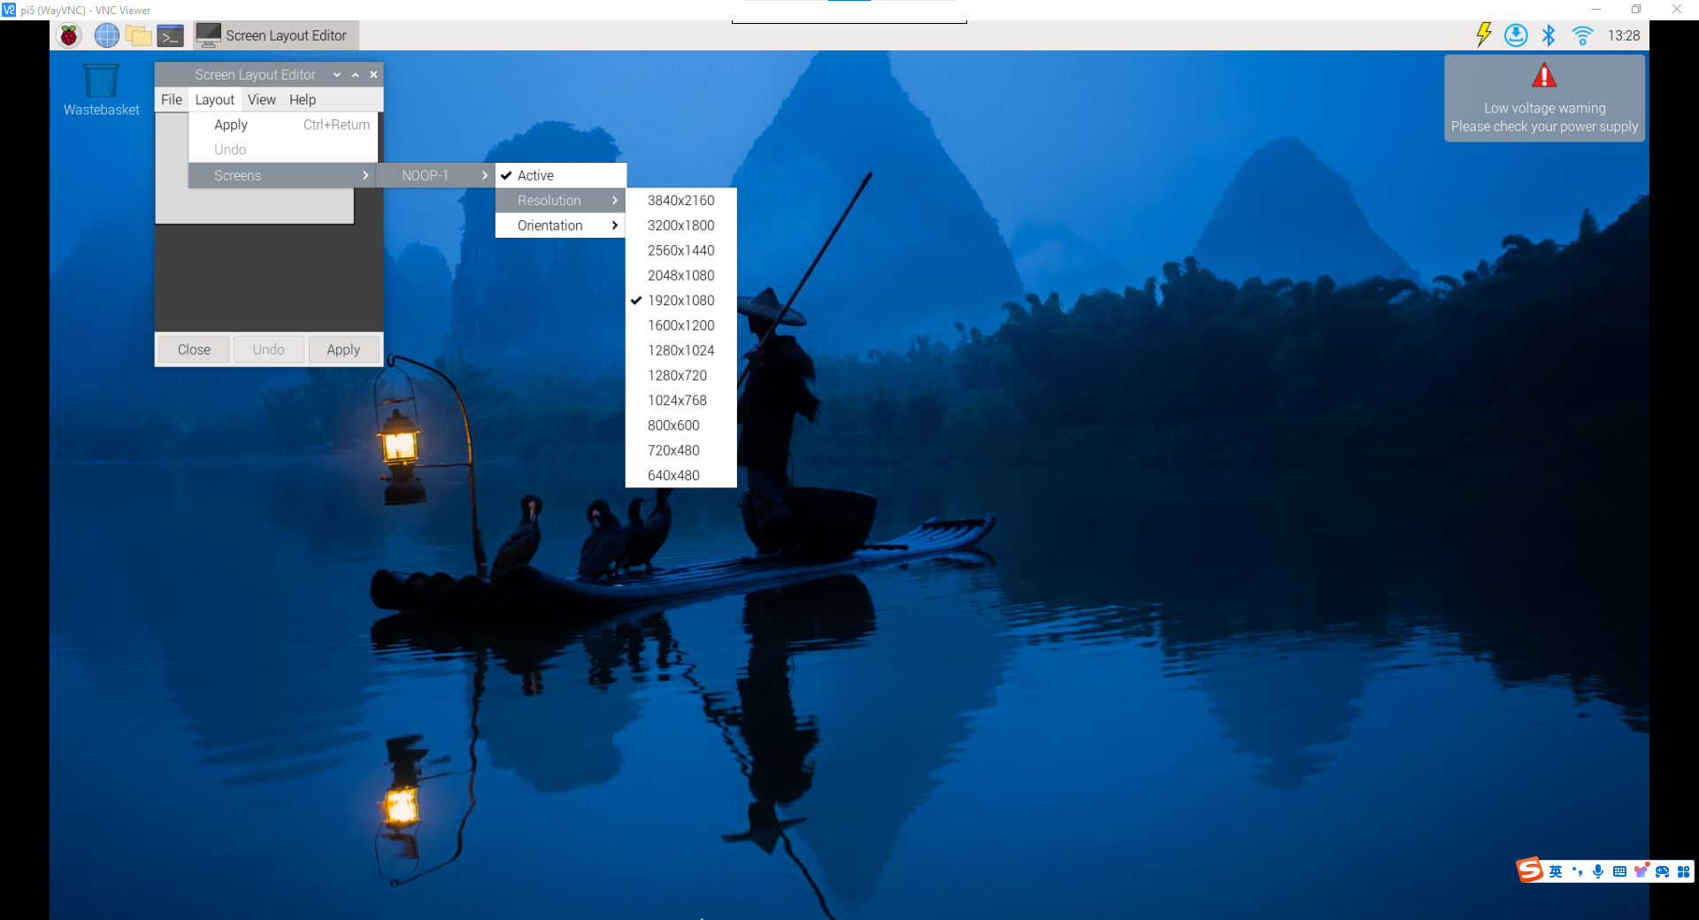Click the 13:28 clock
1699x920 pixels.
point(1624,35)
